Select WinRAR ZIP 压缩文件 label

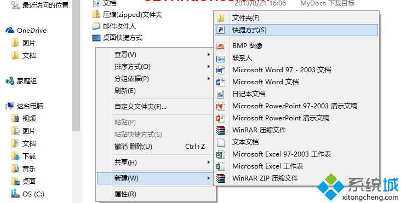pyautogui.click(x=265, y=178)
